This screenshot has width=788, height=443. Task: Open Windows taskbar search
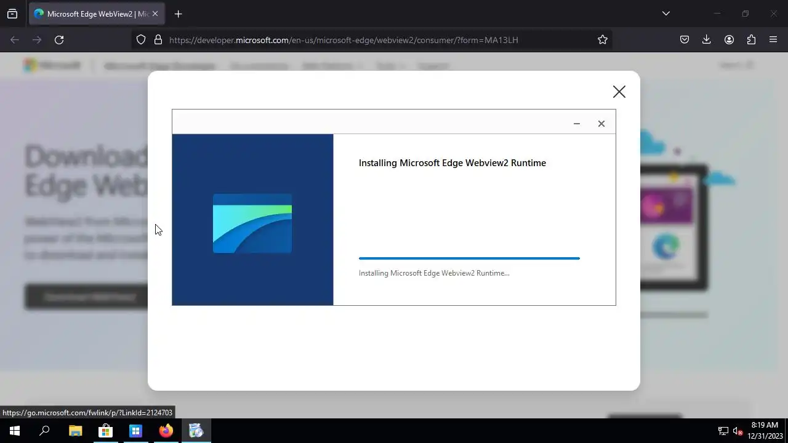(44, 431)
